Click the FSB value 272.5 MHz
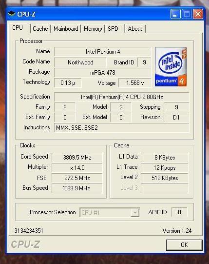209x264 pixels. point(77,178)
